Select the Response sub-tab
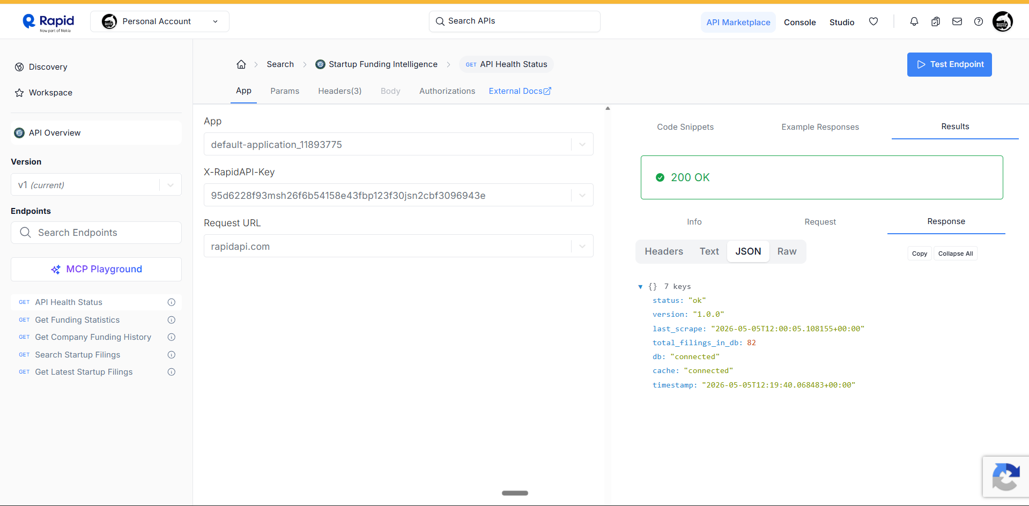The image size is (1029, 506). (946, 221)
